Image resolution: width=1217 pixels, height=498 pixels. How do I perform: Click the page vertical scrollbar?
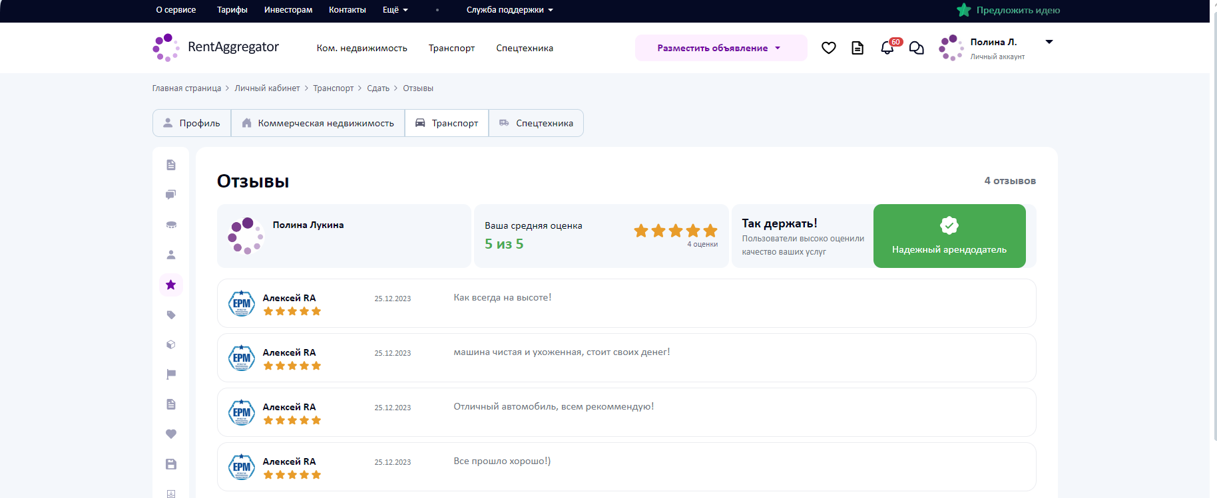1214,226
